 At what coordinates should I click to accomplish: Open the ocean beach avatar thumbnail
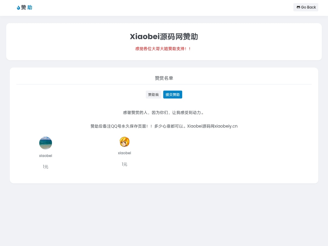[46, 143]
